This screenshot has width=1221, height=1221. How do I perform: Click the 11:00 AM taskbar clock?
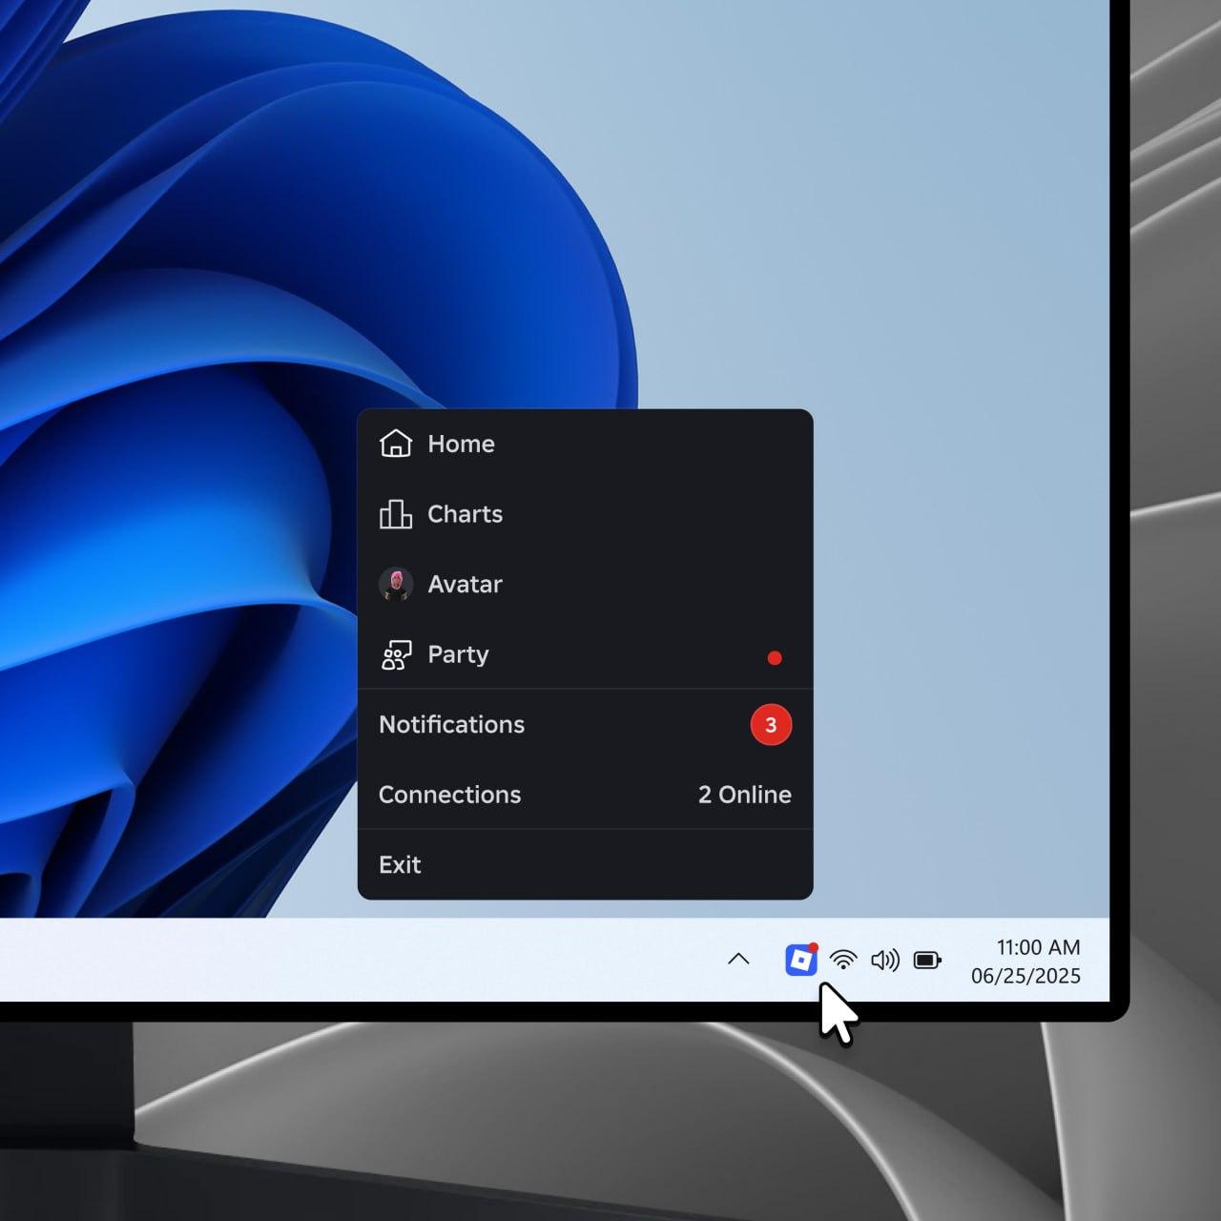tap(1037, 947)
